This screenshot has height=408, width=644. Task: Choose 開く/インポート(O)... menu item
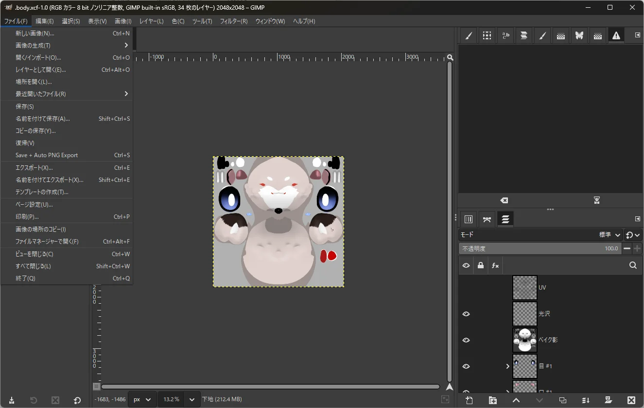click(x=67, y=58)
